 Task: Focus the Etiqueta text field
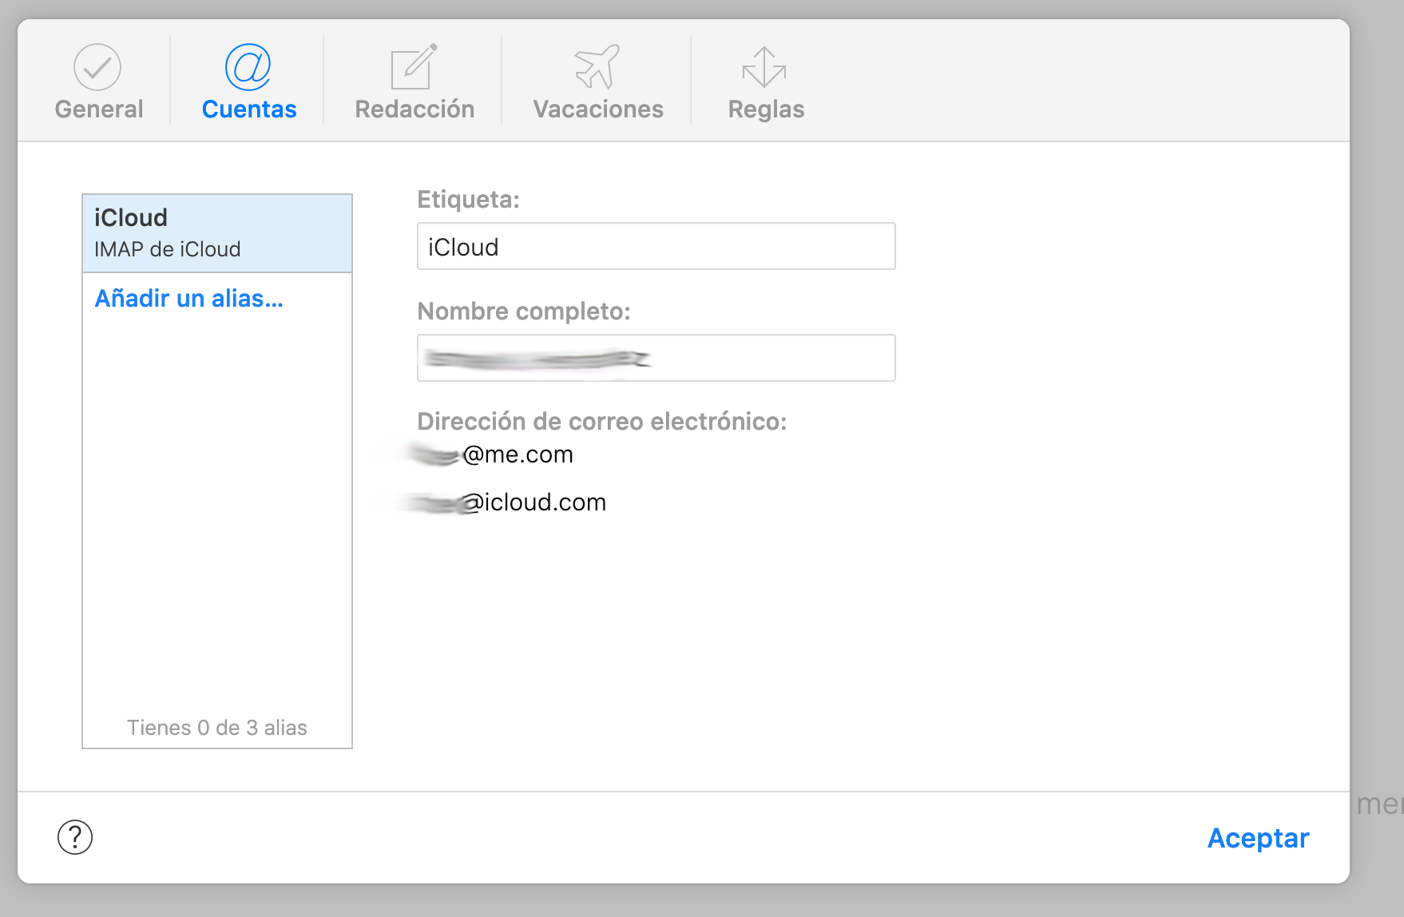(656, 247)
